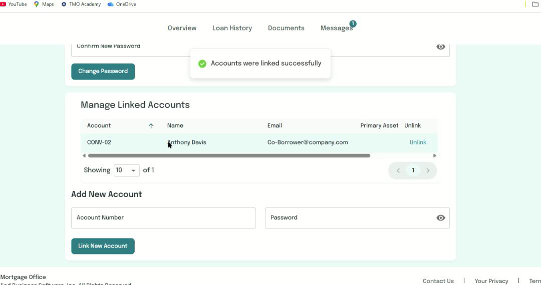Show the linked account Password text
This screenshot has width=541, height=285.
pos(440,218)
